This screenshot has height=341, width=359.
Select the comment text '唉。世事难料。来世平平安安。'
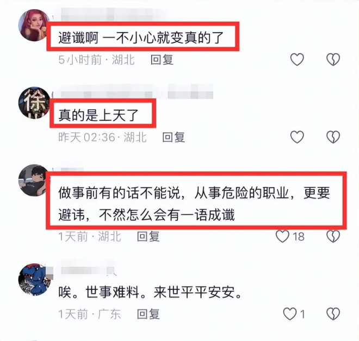coord(151,292)
